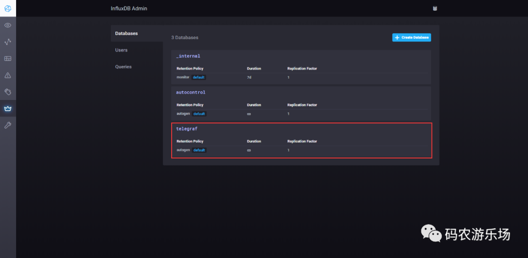Open the Host List eye icon
Viewport: 528px width, 258px height.
[8, 25]
